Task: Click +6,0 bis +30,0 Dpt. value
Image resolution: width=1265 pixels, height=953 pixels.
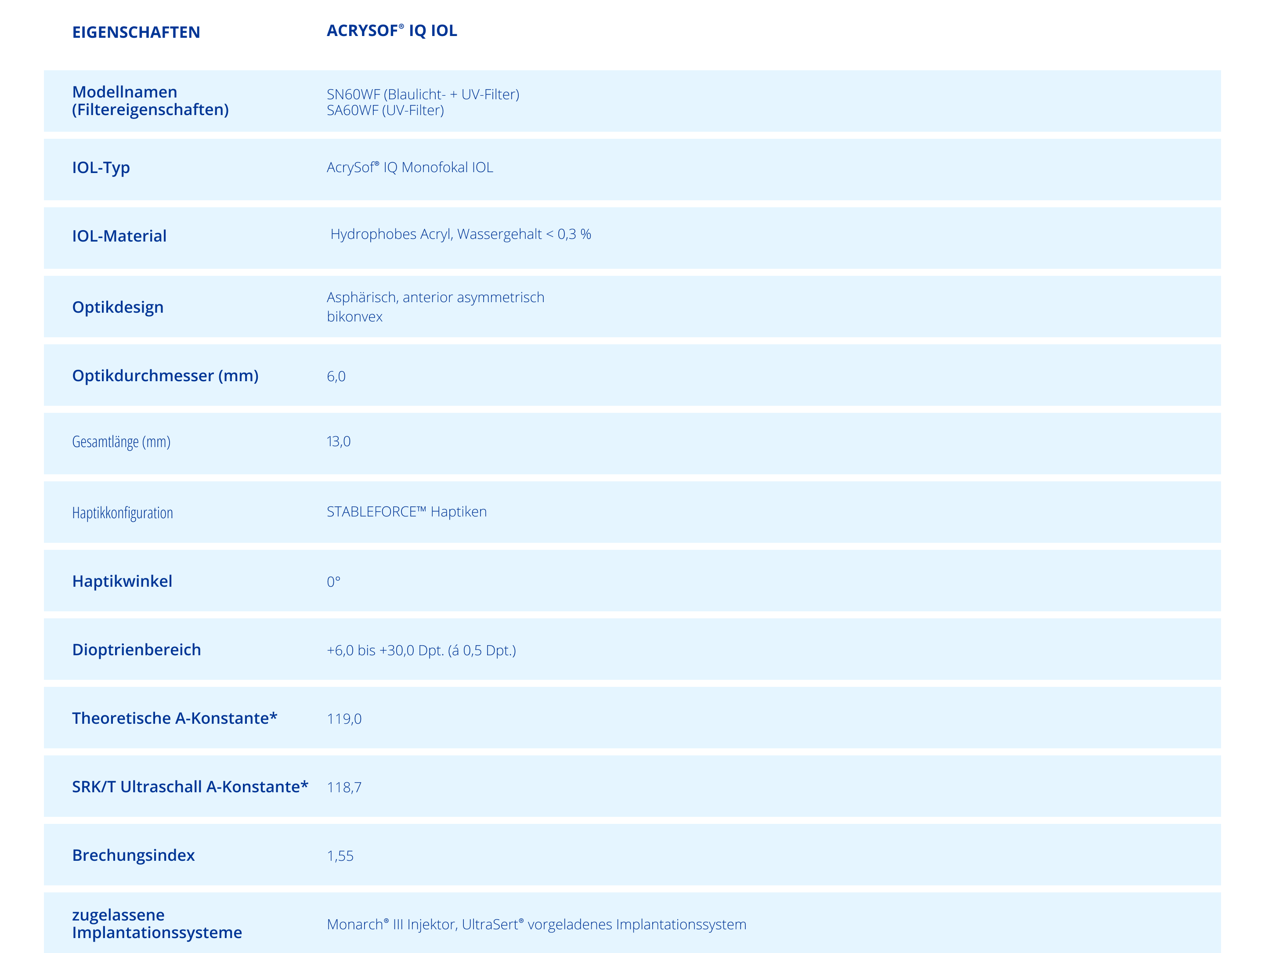Action: point(421,650)
